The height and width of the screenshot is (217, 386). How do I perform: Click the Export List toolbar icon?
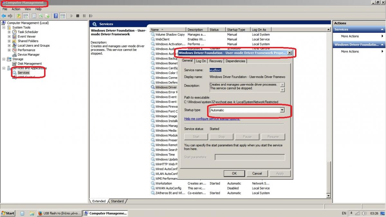coord(47,16)
